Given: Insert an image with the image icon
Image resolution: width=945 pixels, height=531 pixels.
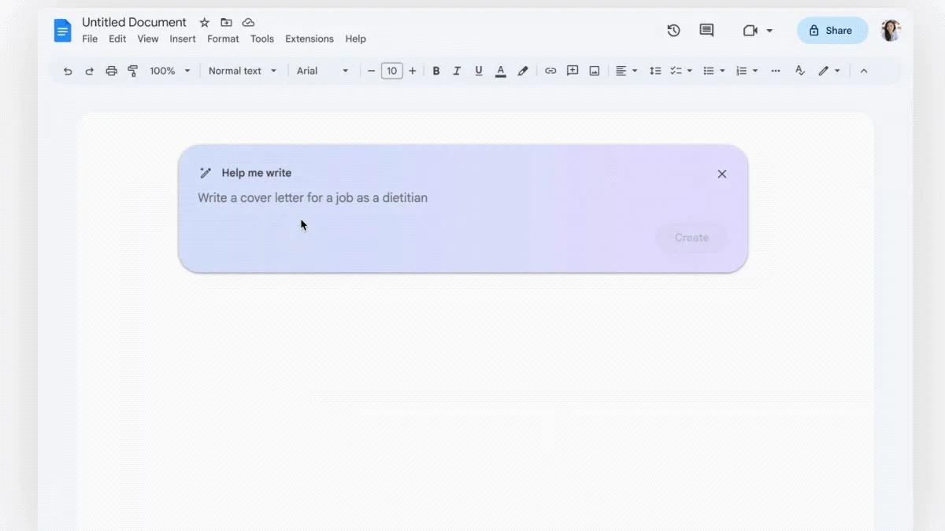Looking at the screenshot, I should [595, 71].
